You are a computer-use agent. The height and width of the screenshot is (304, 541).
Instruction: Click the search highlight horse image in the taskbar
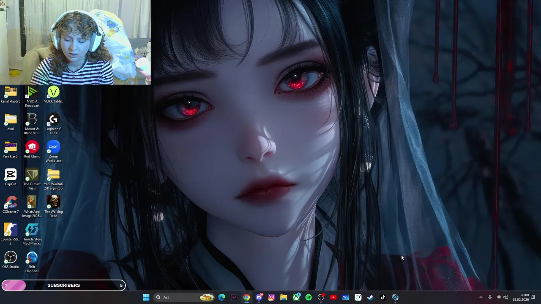(207, 297)
